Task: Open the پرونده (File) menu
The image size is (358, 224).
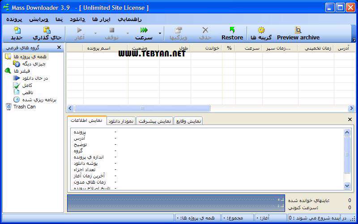Action: (x=14, y=19)
